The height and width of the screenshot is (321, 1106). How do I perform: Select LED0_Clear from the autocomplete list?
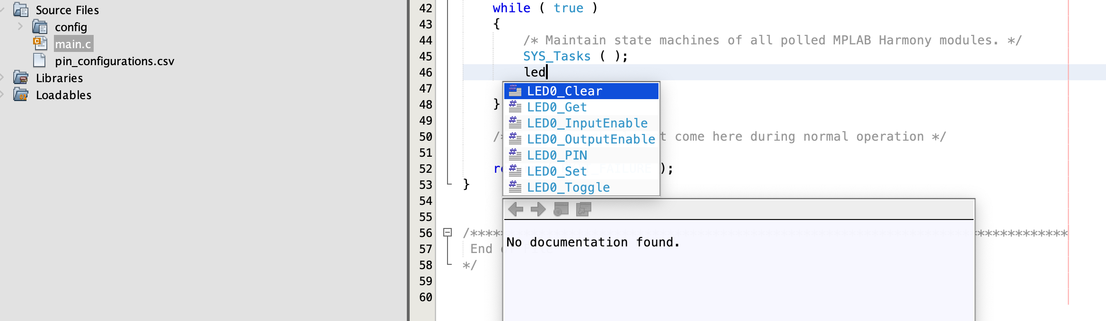[564, 91]
